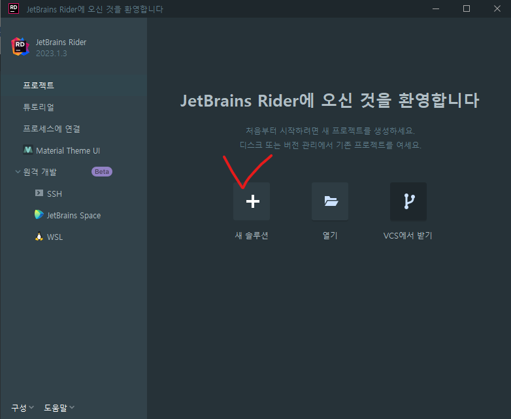This screenshot has height=419, width=511.
Task: Click the RD icon in title bar
Action: (x=13, y=8)
